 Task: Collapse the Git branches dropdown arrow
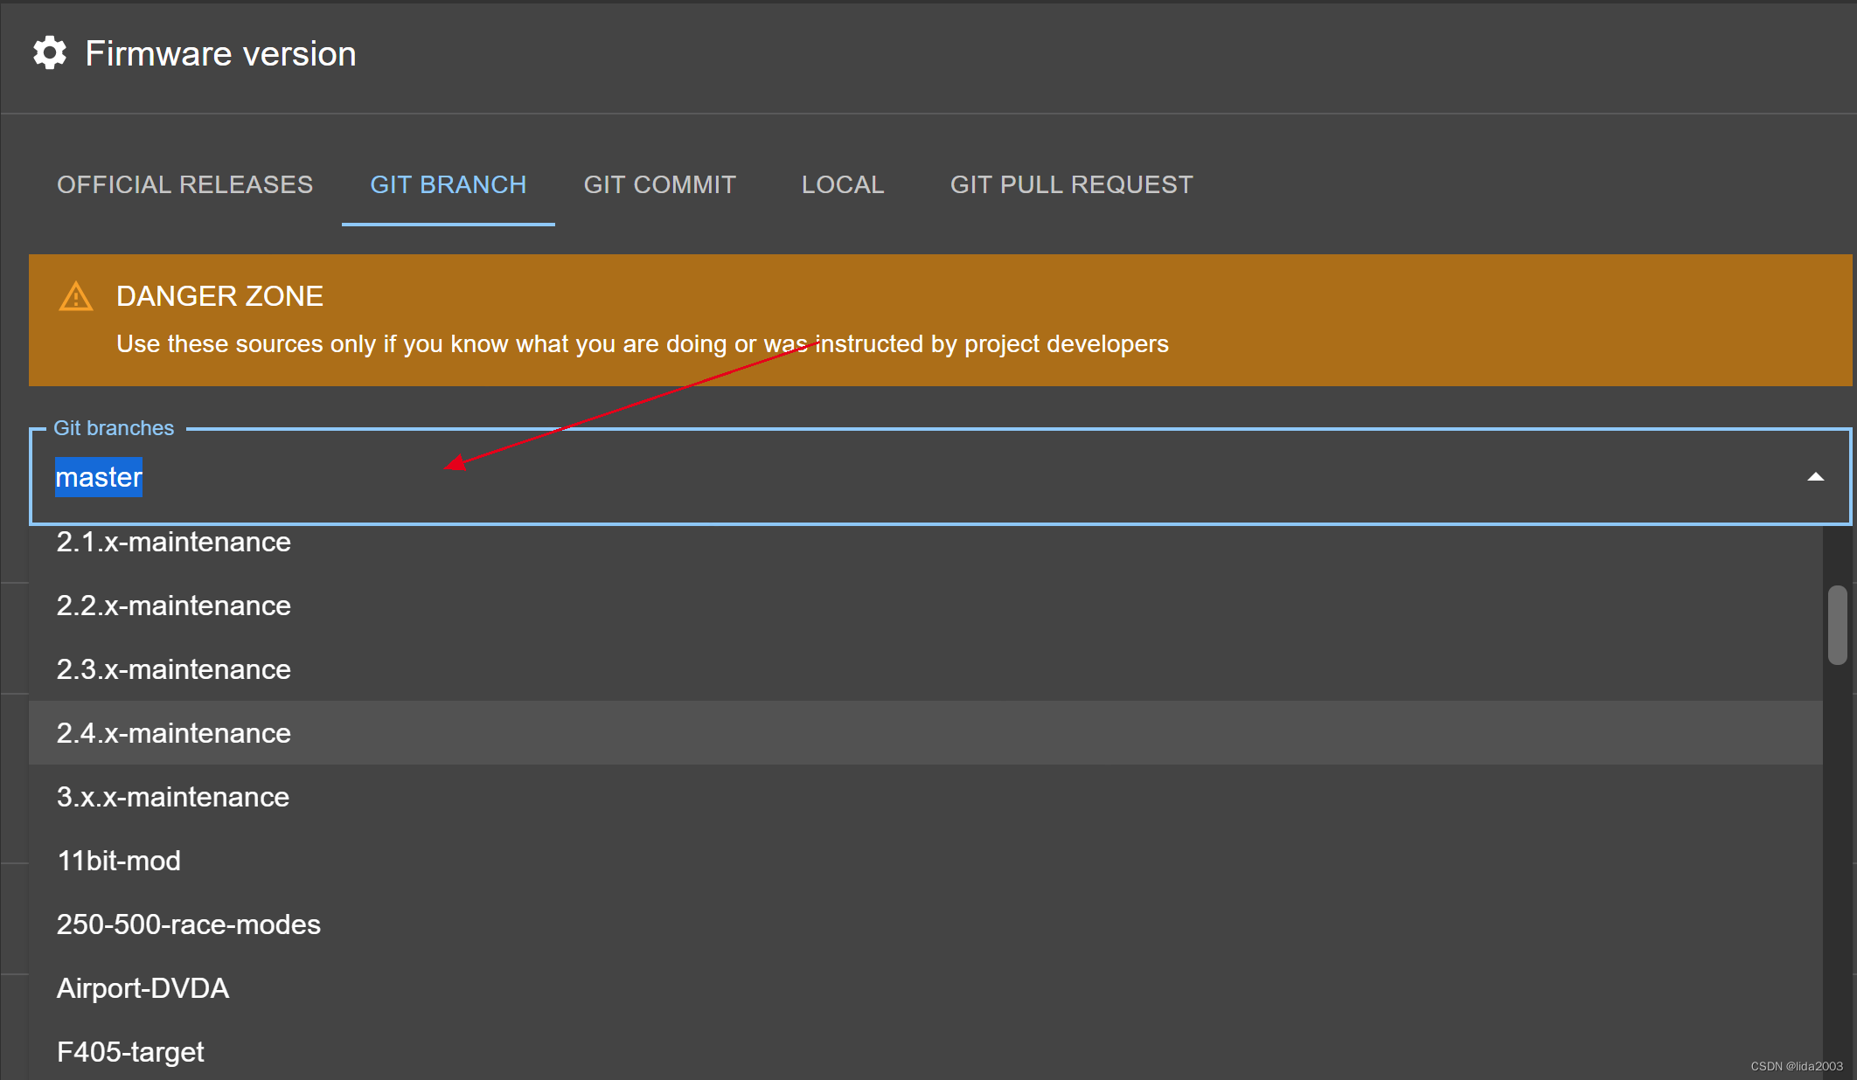pos(1815,477)
